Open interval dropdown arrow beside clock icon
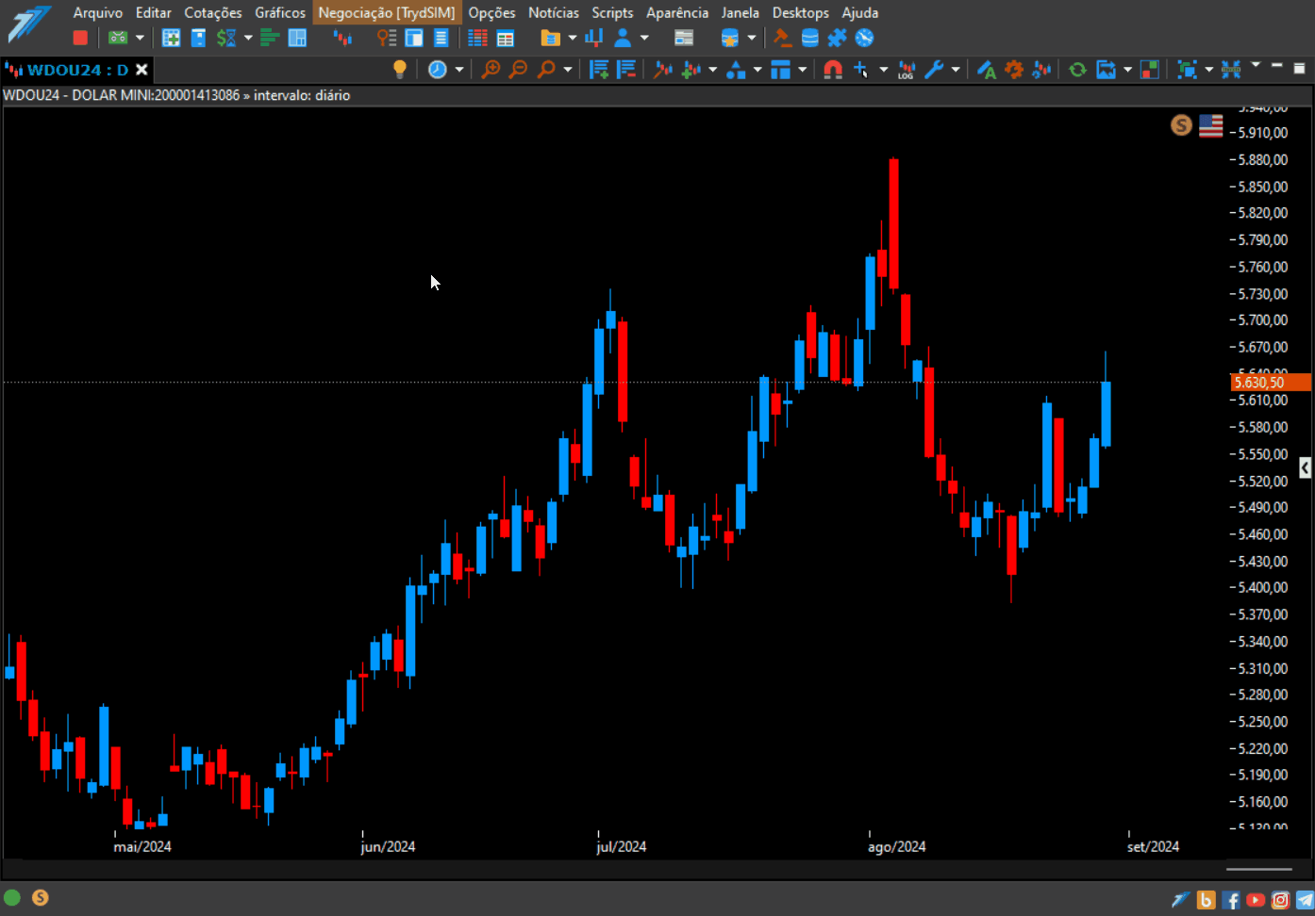This screenshot has height=916, width=1315. 459,69
